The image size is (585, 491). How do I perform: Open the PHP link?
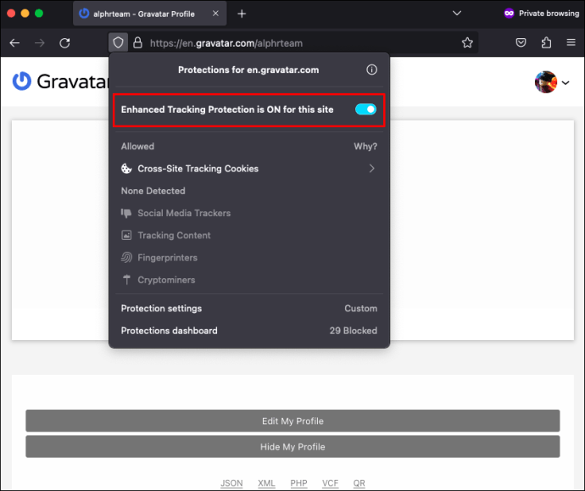pyautogui.click(x=298, y=483)
